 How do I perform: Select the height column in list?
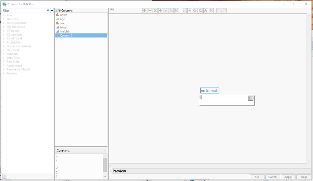(81, 27)
